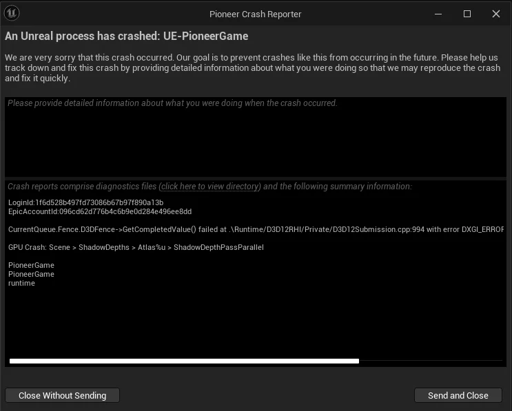Viewport: 512px width, 411px height.
Task: Click the EpicAccountId line
Action: 100,211
